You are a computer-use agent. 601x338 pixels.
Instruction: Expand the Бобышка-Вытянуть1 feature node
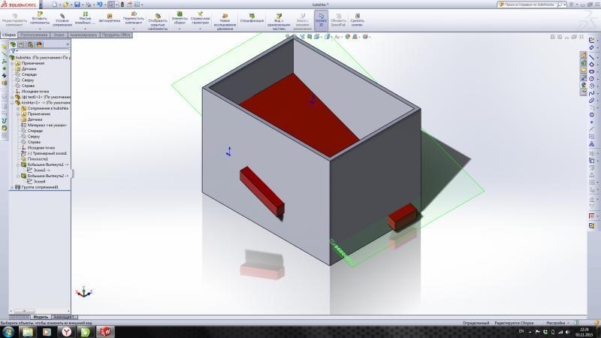tap(18, 164)
